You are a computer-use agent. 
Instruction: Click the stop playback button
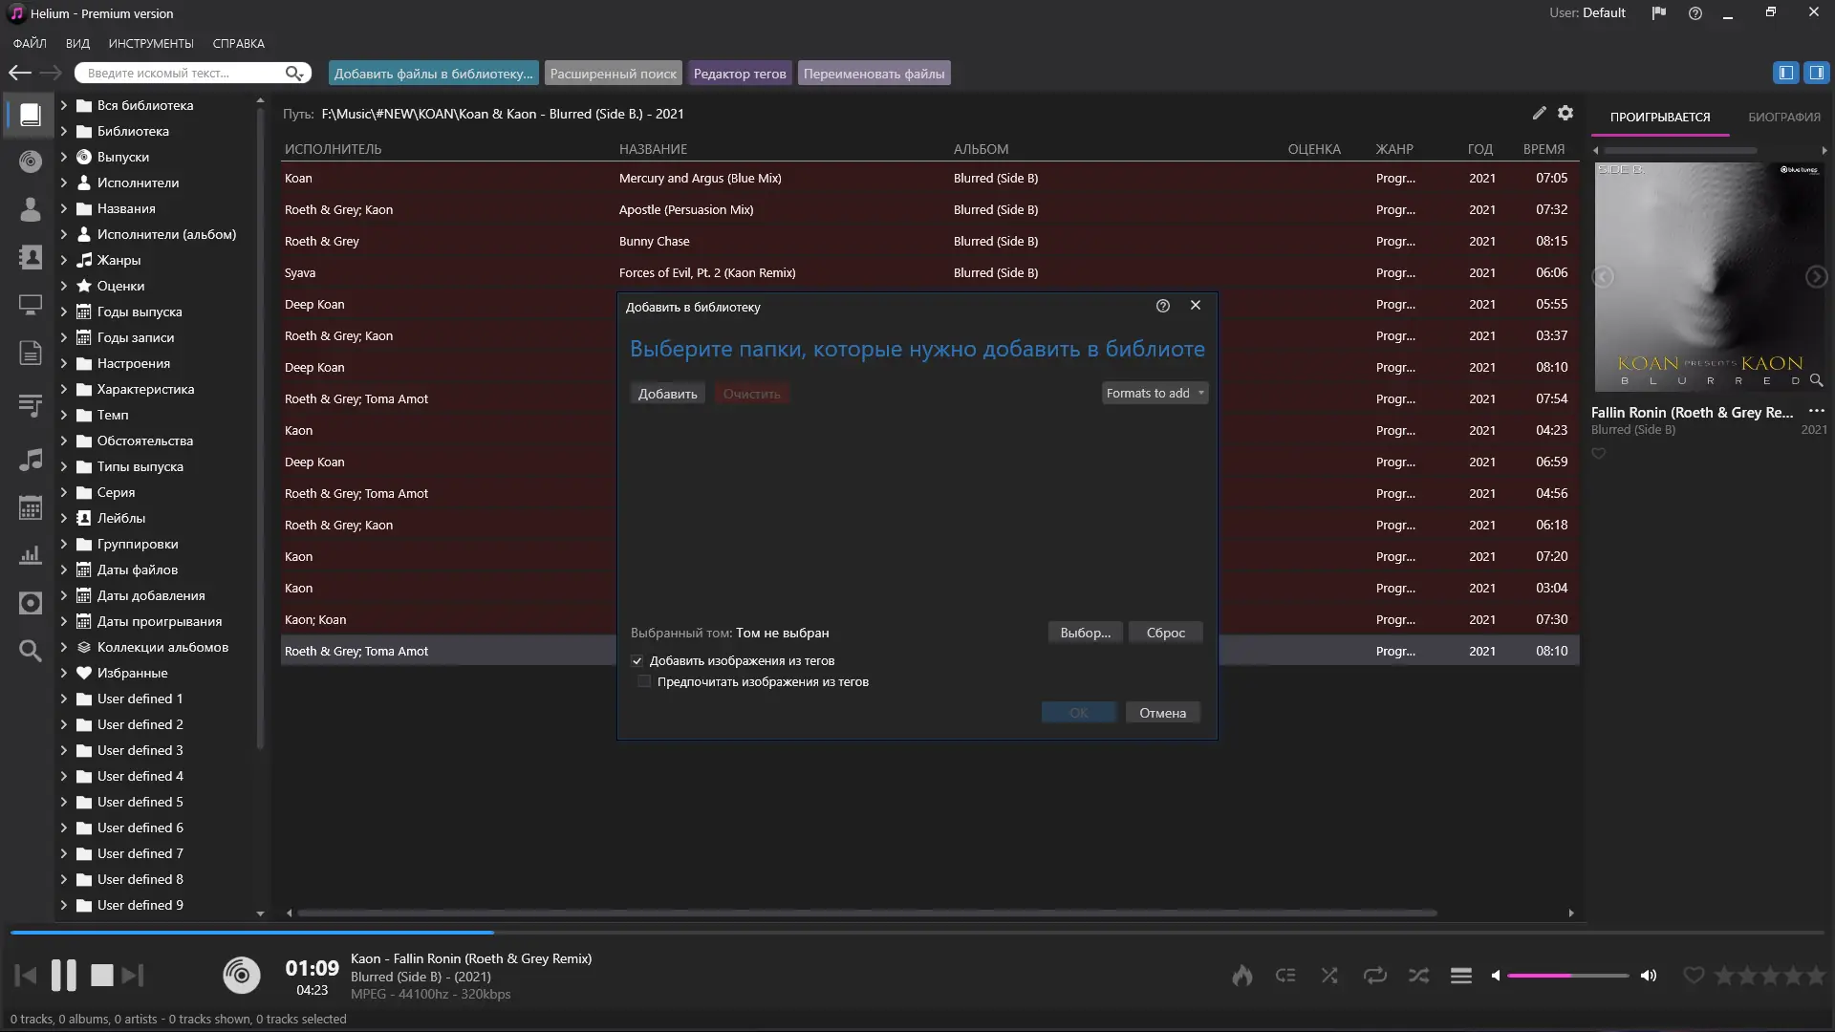(x=101, y=976)
